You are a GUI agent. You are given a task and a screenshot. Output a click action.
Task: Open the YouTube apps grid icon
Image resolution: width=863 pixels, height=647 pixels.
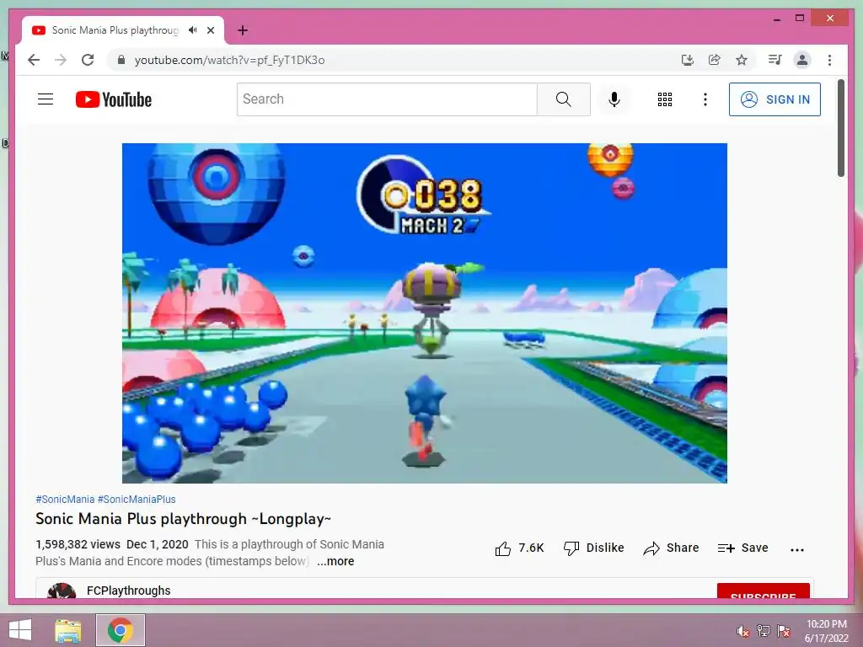(664, 99)
